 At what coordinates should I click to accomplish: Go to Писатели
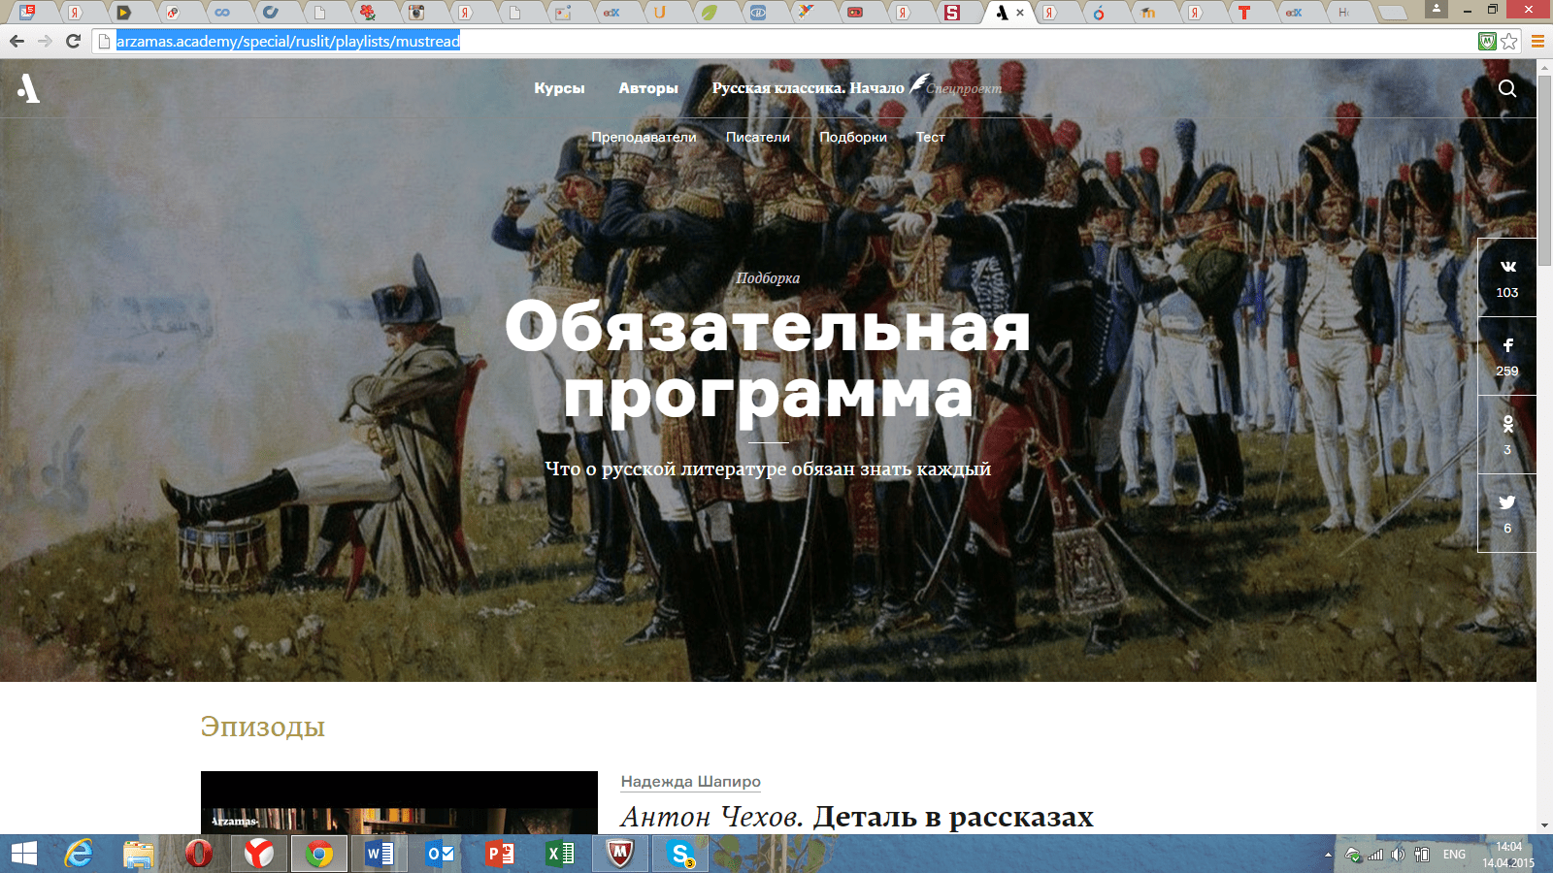(x=758, y=137)
